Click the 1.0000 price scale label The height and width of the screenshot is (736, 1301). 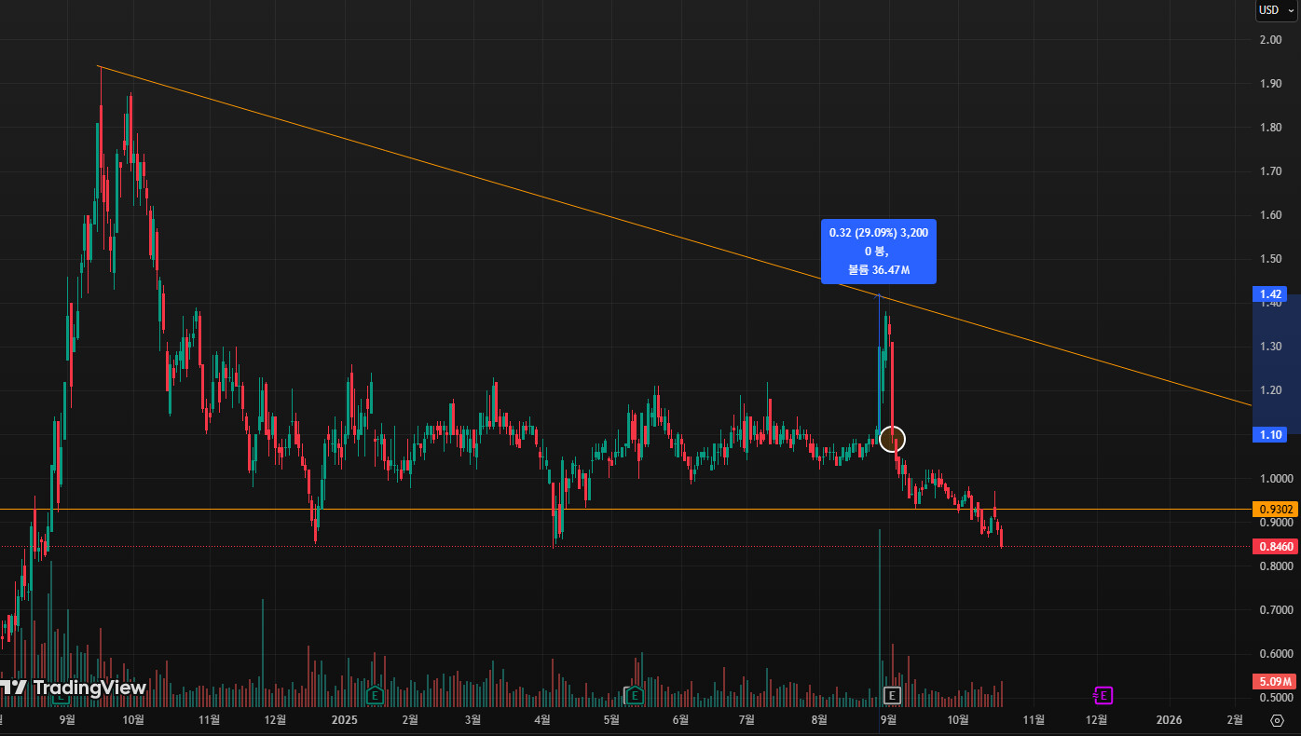point(1275,479)
